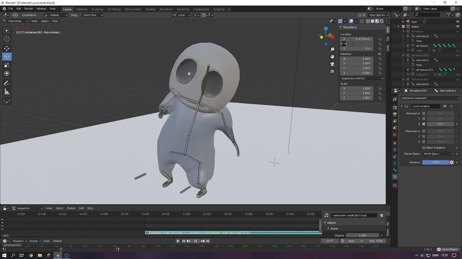Open the Render properties tab
The image size is (462, 259).
pos(395,107)
